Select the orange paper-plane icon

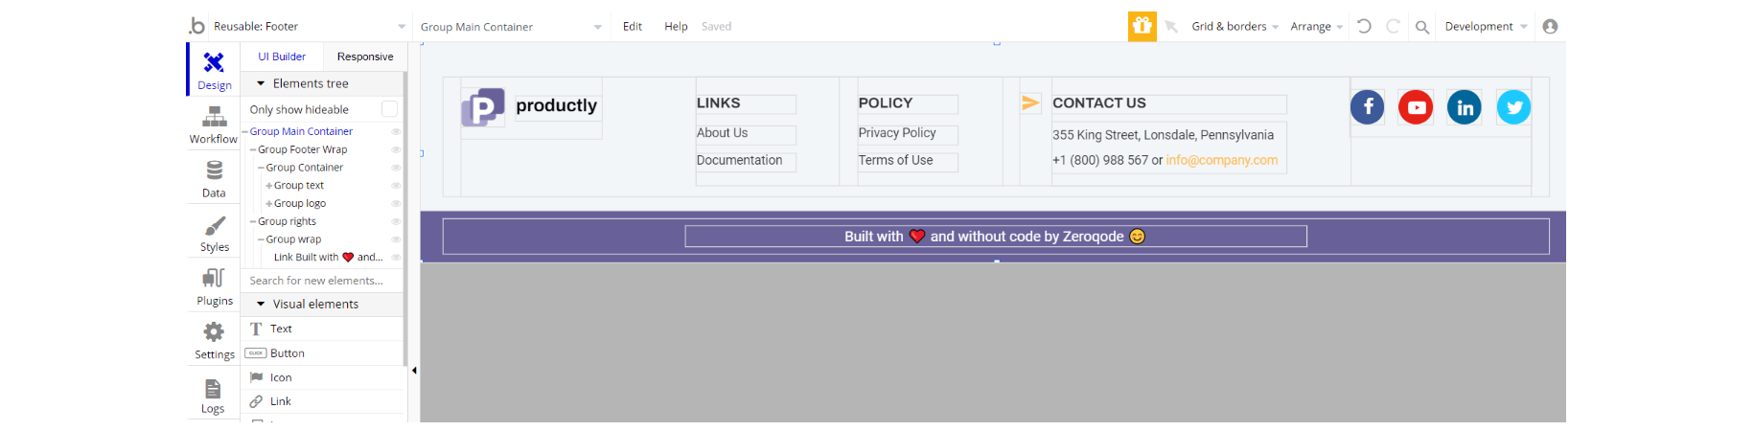(1030, 102)
